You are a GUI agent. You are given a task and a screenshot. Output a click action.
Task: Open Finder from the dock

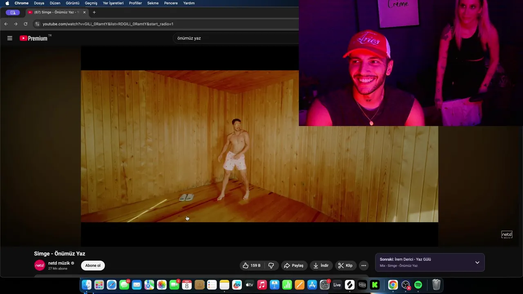[x=87, y=285]
